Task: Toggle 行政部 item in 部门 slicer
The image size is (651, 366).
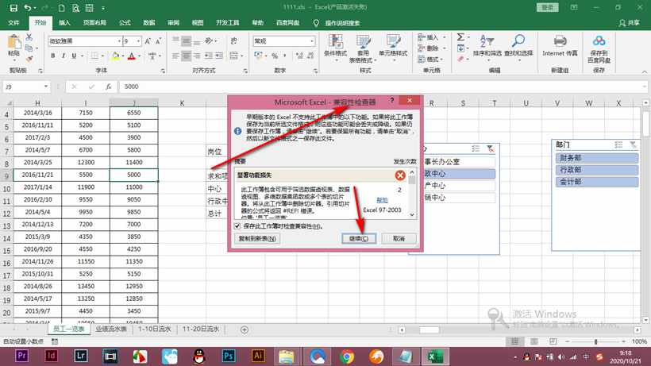Action: point(596,170)
